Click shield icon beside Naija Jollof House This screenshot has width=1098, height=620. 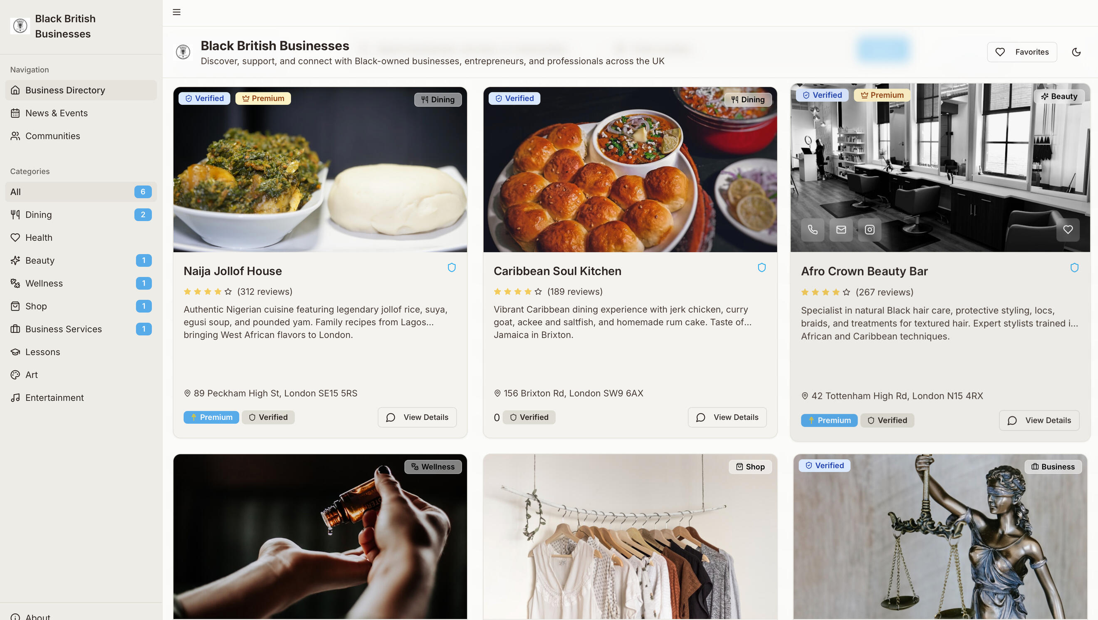[452, 268]
